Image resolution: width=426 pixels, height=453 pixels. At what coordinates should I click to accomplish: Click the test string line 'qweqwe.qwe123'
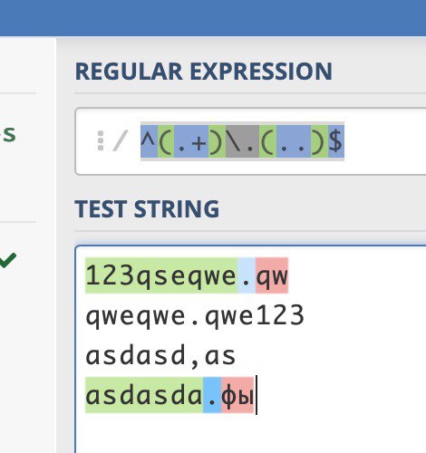tap(195, 315)
